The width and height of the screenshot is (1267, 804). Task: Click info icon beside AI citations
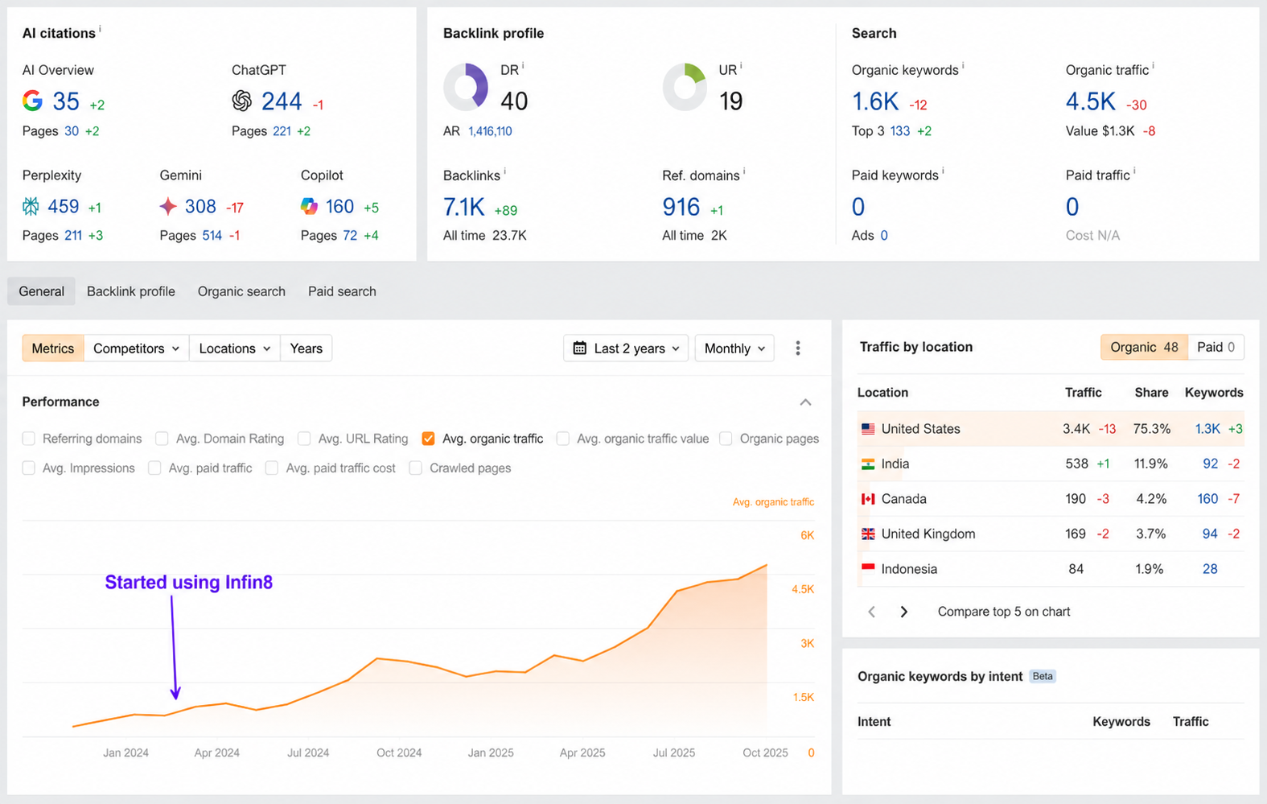tap(100, 29)
